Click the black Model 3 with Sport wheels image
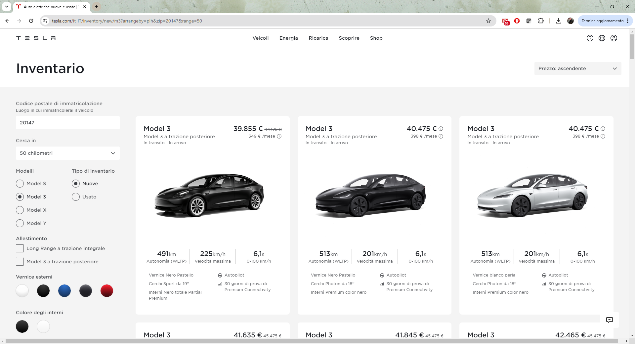 [209, 195]
